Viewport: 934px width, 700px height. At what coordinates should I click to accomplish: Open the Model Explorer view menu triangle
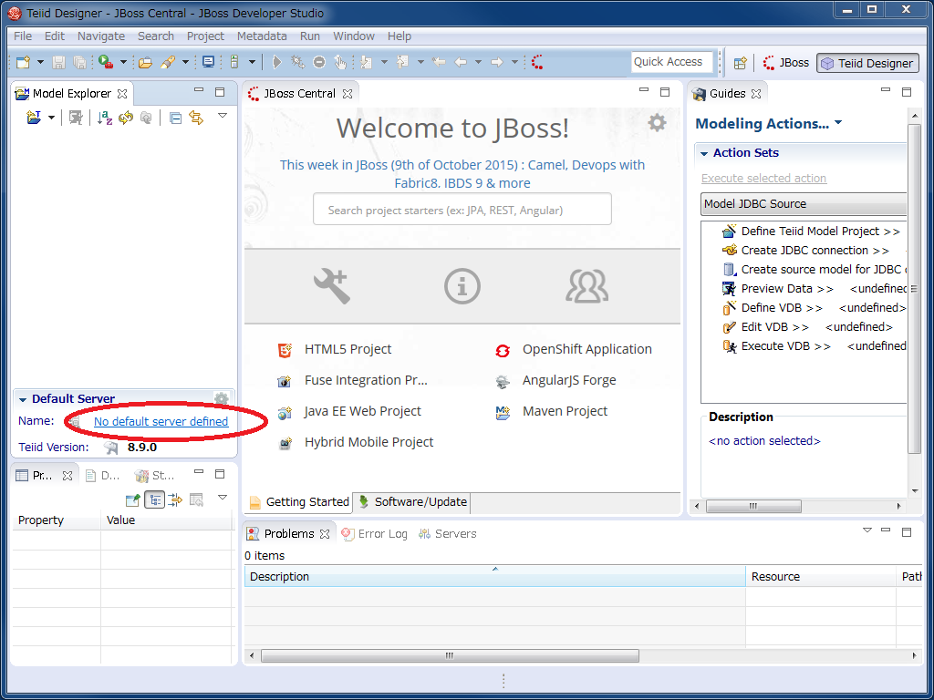point(223,116)
